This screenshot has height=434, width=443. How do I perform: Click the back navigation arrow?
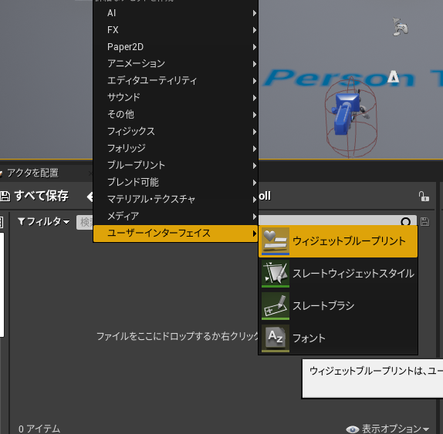pyautogui.click(x=90, y=197)
